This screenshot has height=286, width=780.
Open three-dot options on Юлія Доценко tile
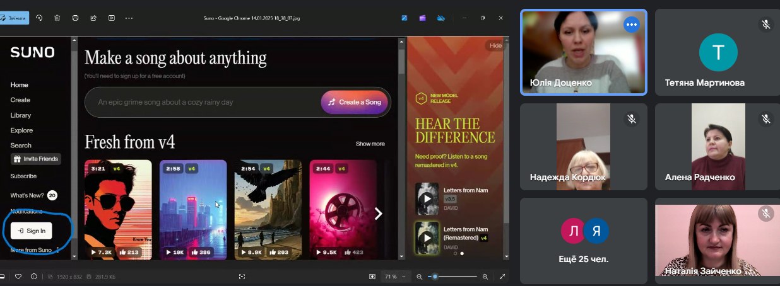coord(631,25)
